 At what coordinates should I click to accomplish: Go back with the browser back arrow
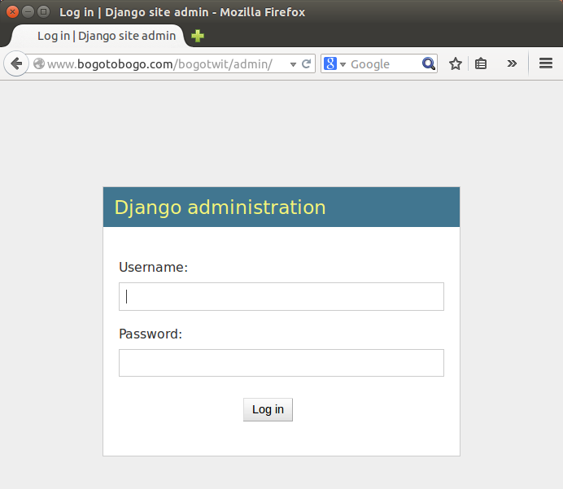tap(16, 64)
